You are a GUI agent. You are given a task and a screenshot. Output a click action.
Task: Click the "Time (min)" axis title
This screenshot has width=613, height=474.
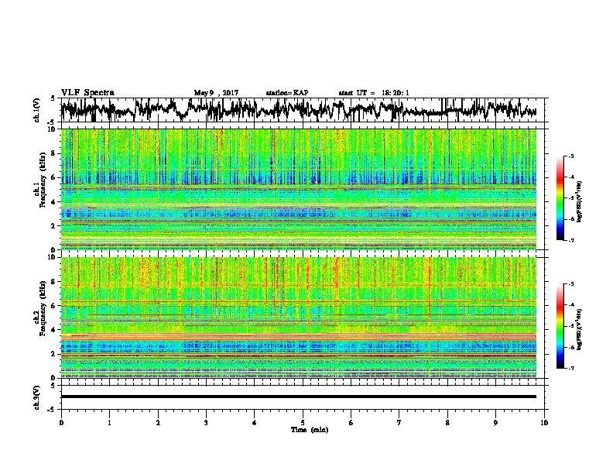tap(310, 430)
